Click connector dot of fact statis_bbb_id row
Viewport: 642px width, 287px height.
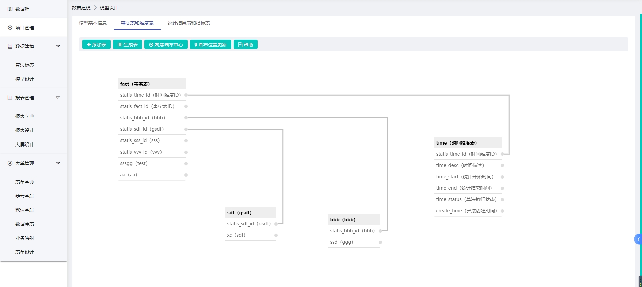pyautogui.click(x=186, y=118)
